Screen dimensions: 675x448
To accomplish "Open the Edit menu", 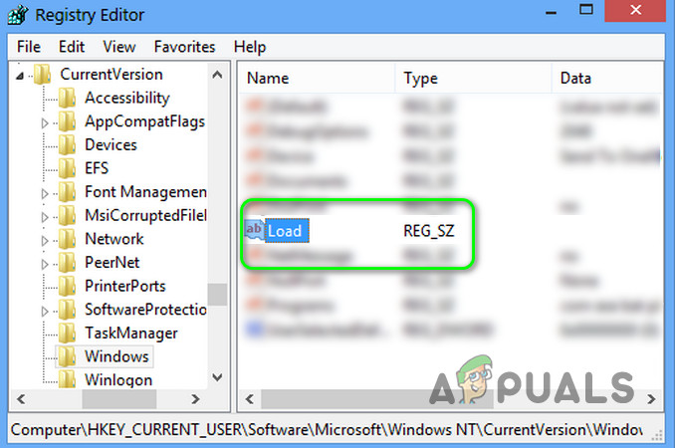I will 72,47.
